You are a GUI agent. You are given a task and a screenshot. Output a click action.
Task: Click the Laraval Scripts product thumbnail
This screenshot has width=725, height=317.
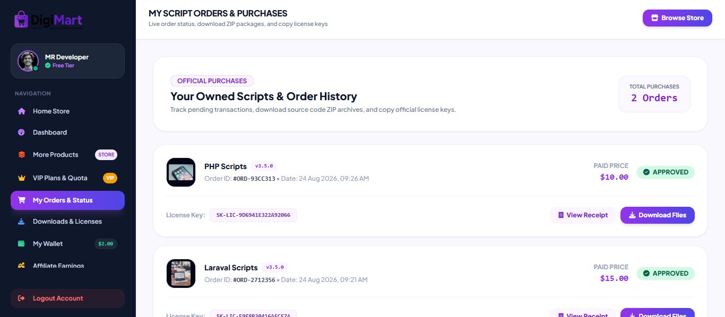coord(181,274)
